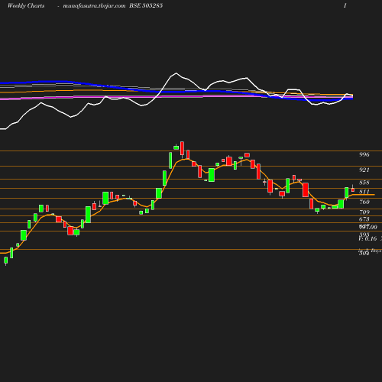Click the 921 price level label
The height and width of the screenshot is (382, 382).
364,170
